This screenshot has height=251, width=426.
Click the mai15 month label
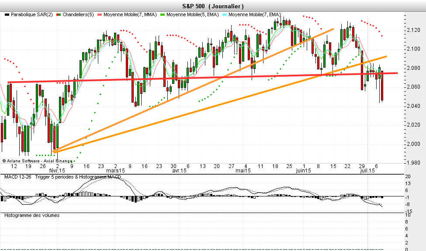[x=243, y=171]
